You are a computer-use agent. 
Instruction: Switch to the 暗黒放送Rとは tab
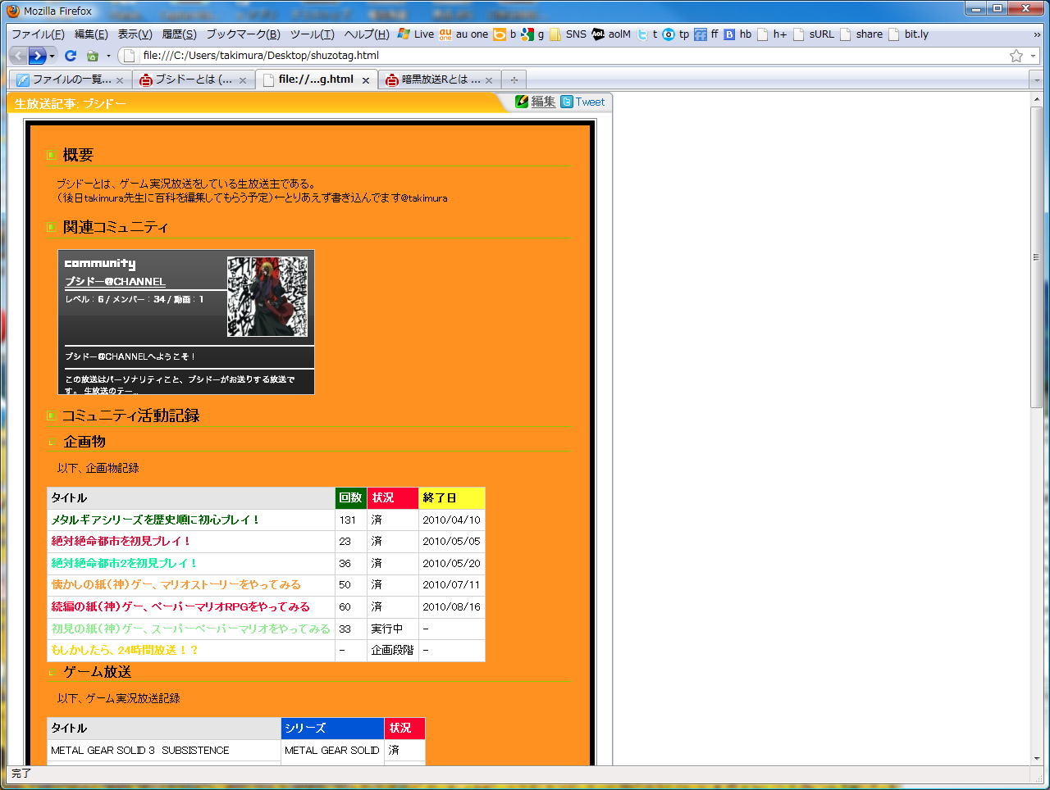click(439, 79)
